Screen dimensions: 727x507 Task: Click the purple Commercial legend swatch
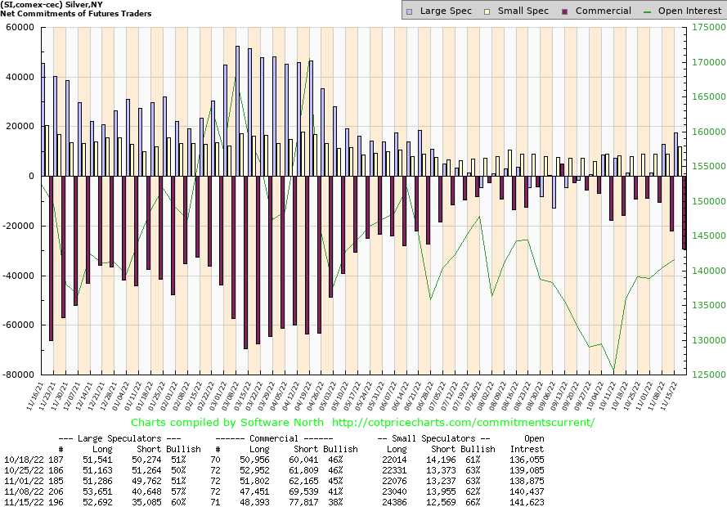(x=564, y=11)
